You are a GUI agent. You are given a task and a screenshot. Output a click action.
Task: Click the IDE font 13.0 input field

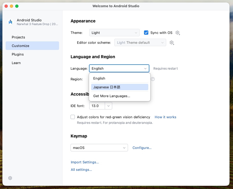coord(97,106)
